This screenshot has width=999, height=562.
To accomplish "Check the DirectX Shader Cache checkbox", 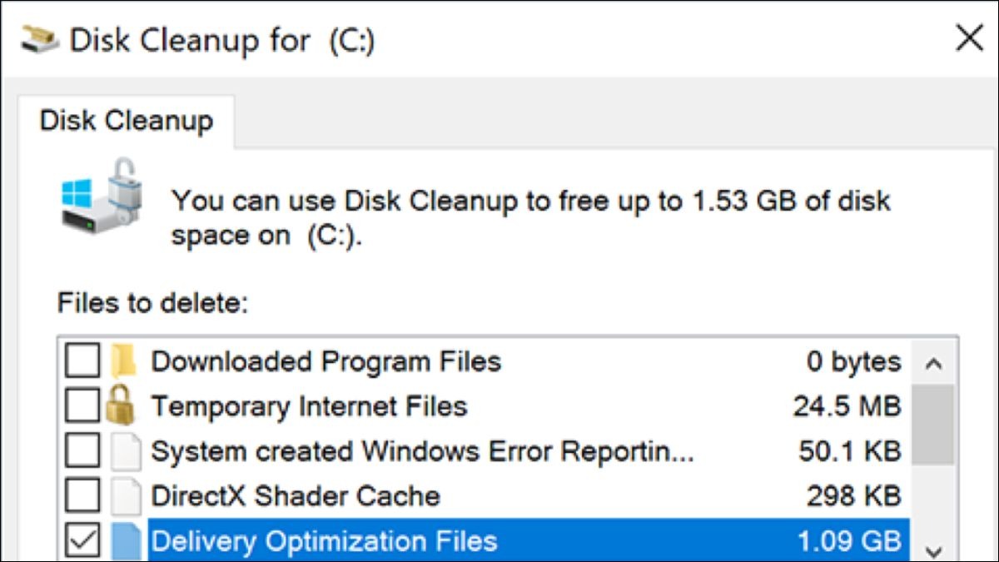I will click(82, 495).
